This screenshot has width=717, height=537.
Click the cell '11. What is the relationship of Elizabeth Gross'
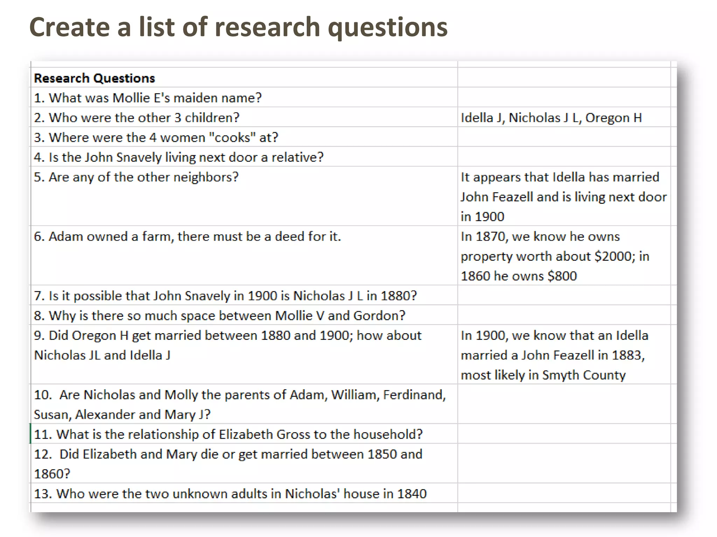coord(244,434)
